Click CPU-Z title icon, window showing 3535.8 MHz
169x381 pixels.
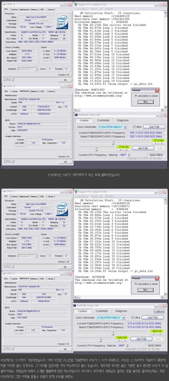(x=4, y=4)
